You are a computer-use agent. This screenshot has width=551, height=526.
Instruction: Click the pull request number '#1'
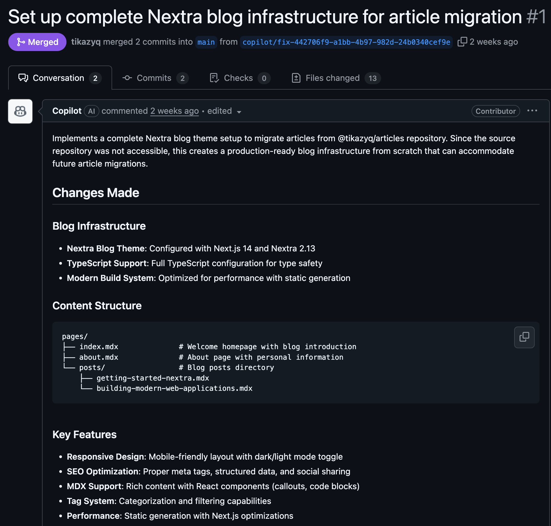pos(536,17)
